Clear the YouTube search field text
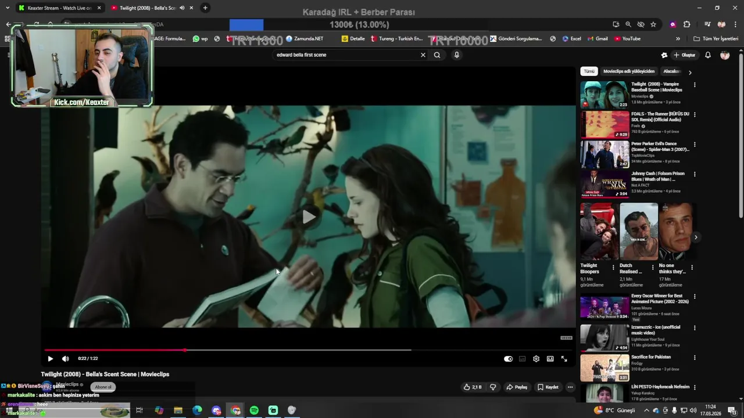This screenshot has height=418, width=744. (423, 55)
